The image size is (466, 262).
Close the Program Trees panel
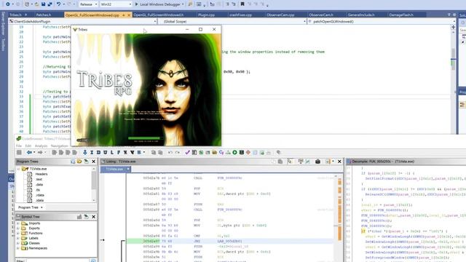tap(94, 162)
